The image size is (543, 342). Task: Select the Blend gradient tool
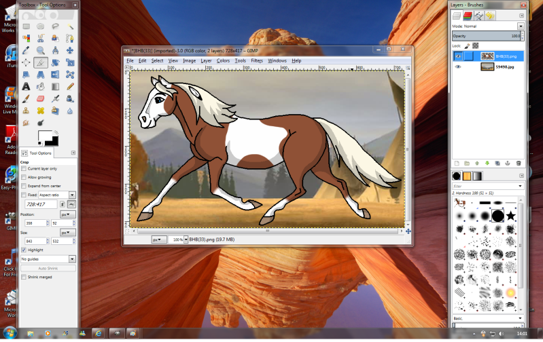click(x=55, y=86)
